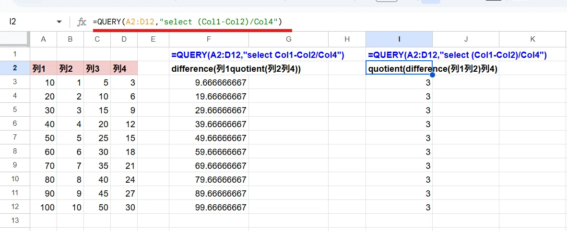Select column J header
Viewport: 567px width, 231px height.
(x=466, y=39)
